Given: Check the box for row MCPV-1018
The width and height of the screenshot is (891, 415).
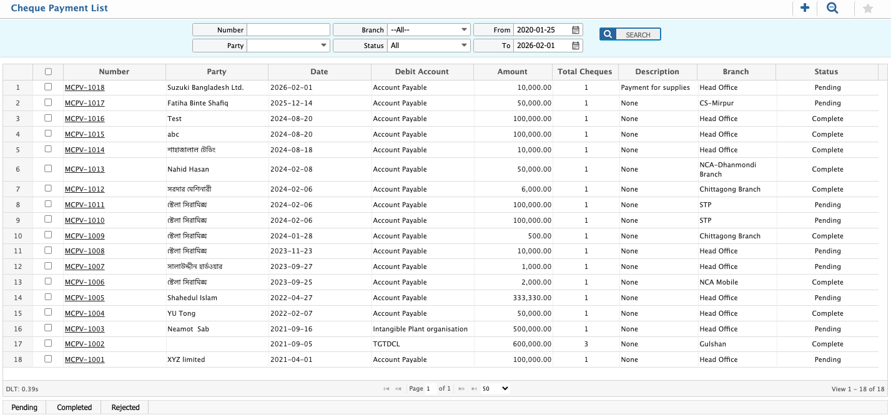Looking at the screenshot, I should click(x=48, y=87).
